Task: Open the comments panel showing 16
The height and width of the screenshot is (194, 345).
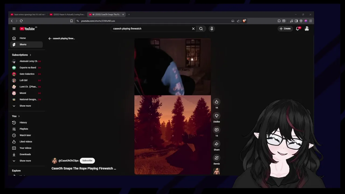Action: 216,130
